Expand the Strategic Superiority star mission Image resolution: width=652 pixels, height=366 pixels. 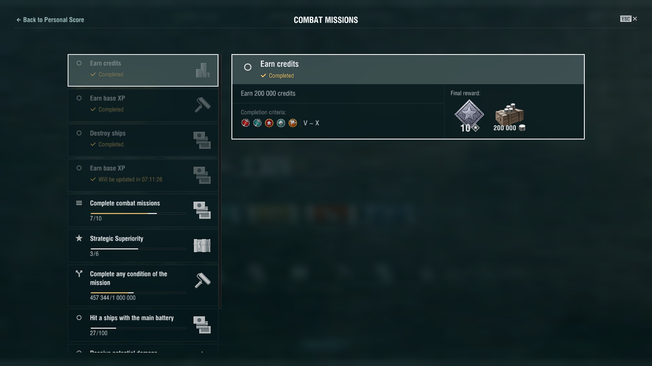pos(143,246)
